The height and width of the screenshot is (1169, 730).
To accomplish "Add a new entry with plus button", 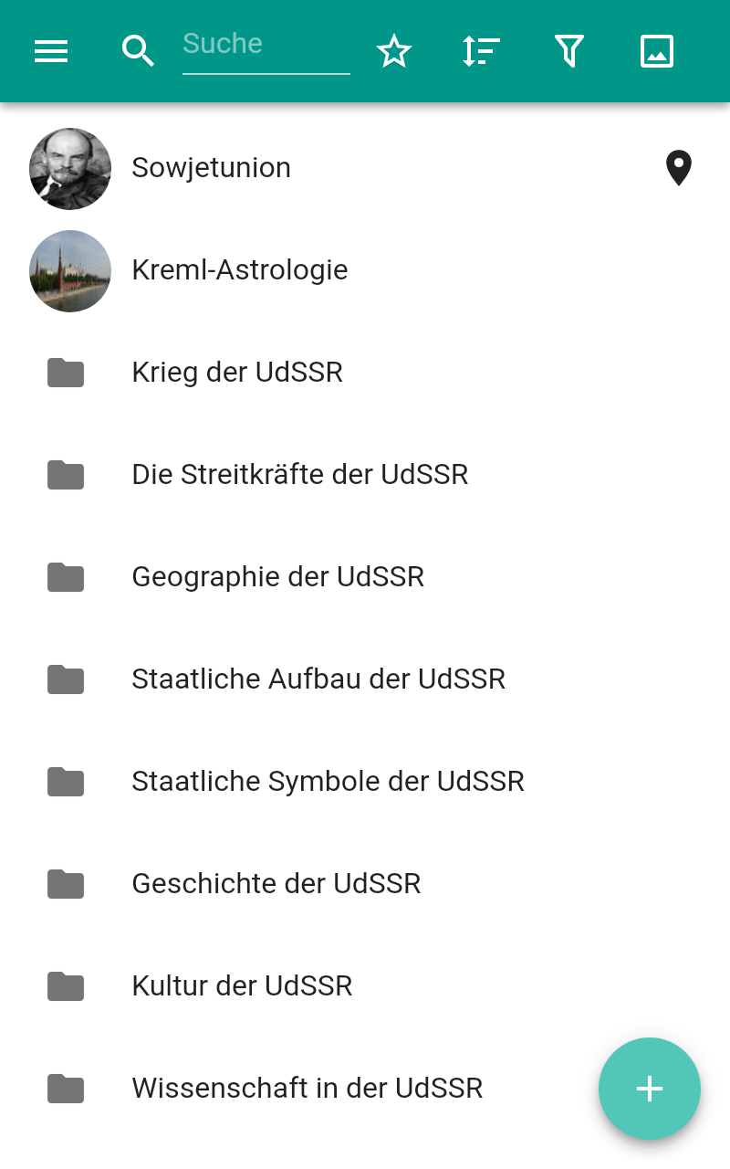I will click(x=650, y=1089).
